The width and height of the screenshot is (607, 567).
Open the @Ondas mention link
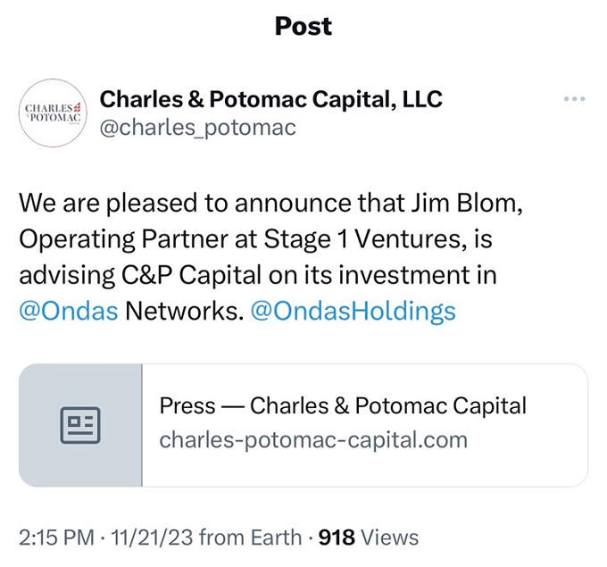coord(68,311)
